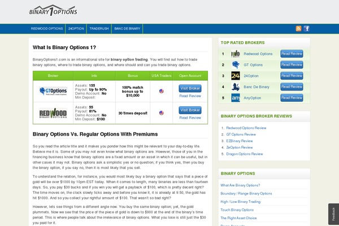Click Read Review button for GT Options in sidebar
339x226 pixels.
pos(292,64)
